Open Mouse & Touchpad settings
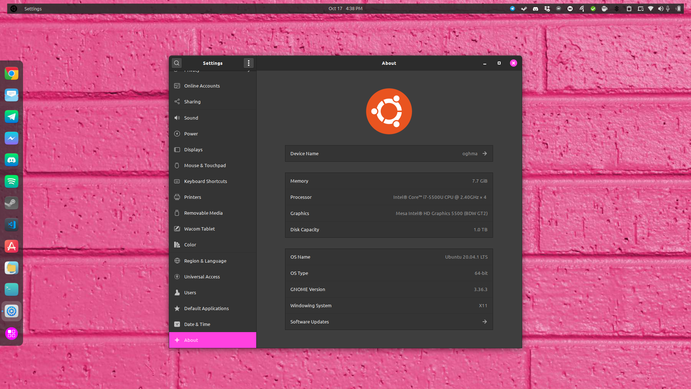The image size is (691, 389). tap(213, 165)
